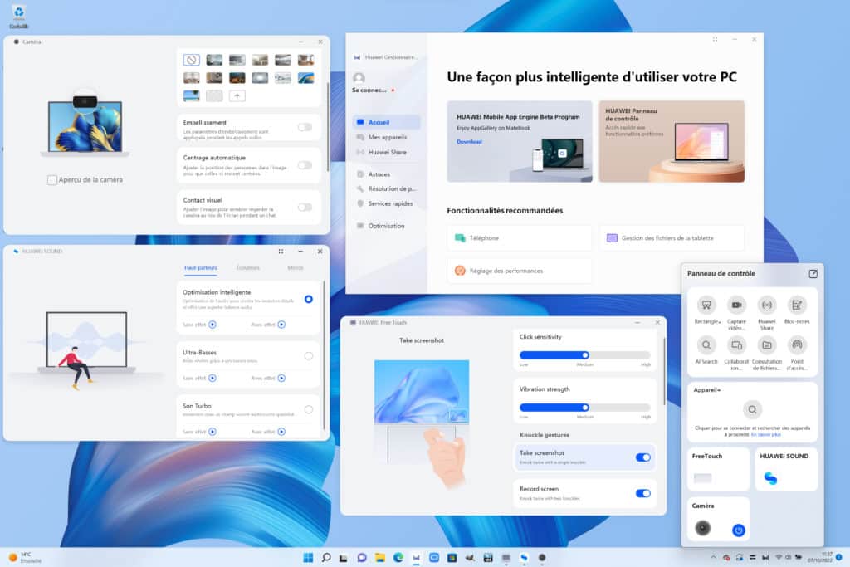The width and height of the screenshot is (850, 567).
Task: Adjust the Vibration strength slider
Action: tap(585, 407)
